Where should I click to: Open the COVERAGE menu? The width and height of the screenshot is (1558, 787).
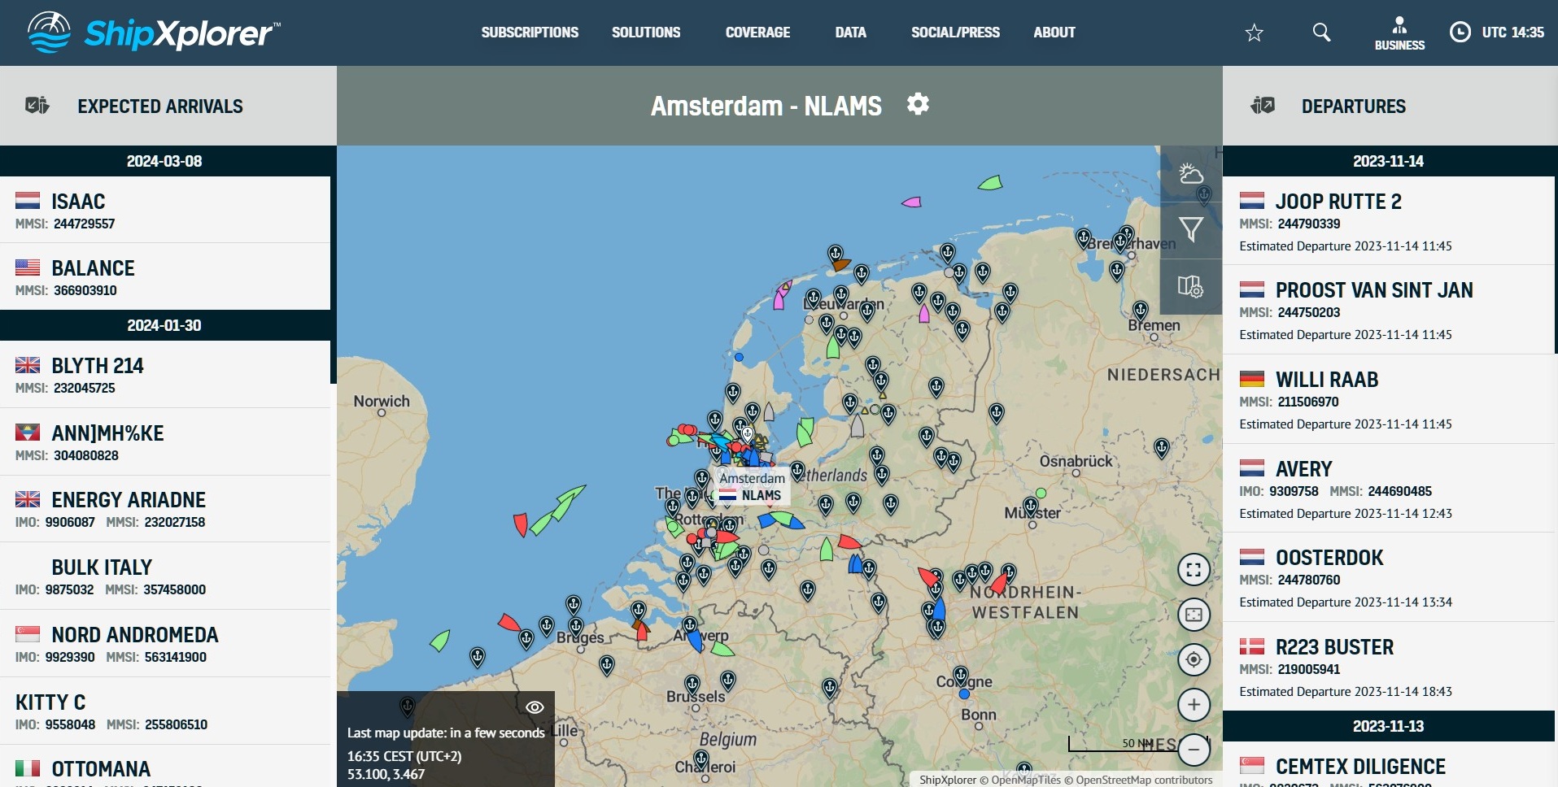pos(757,33)
